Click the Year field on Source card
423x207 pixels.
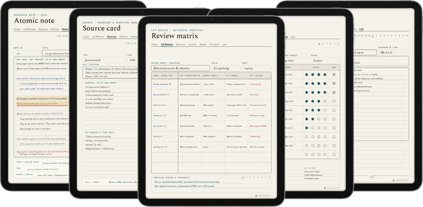tap(132, 60)
